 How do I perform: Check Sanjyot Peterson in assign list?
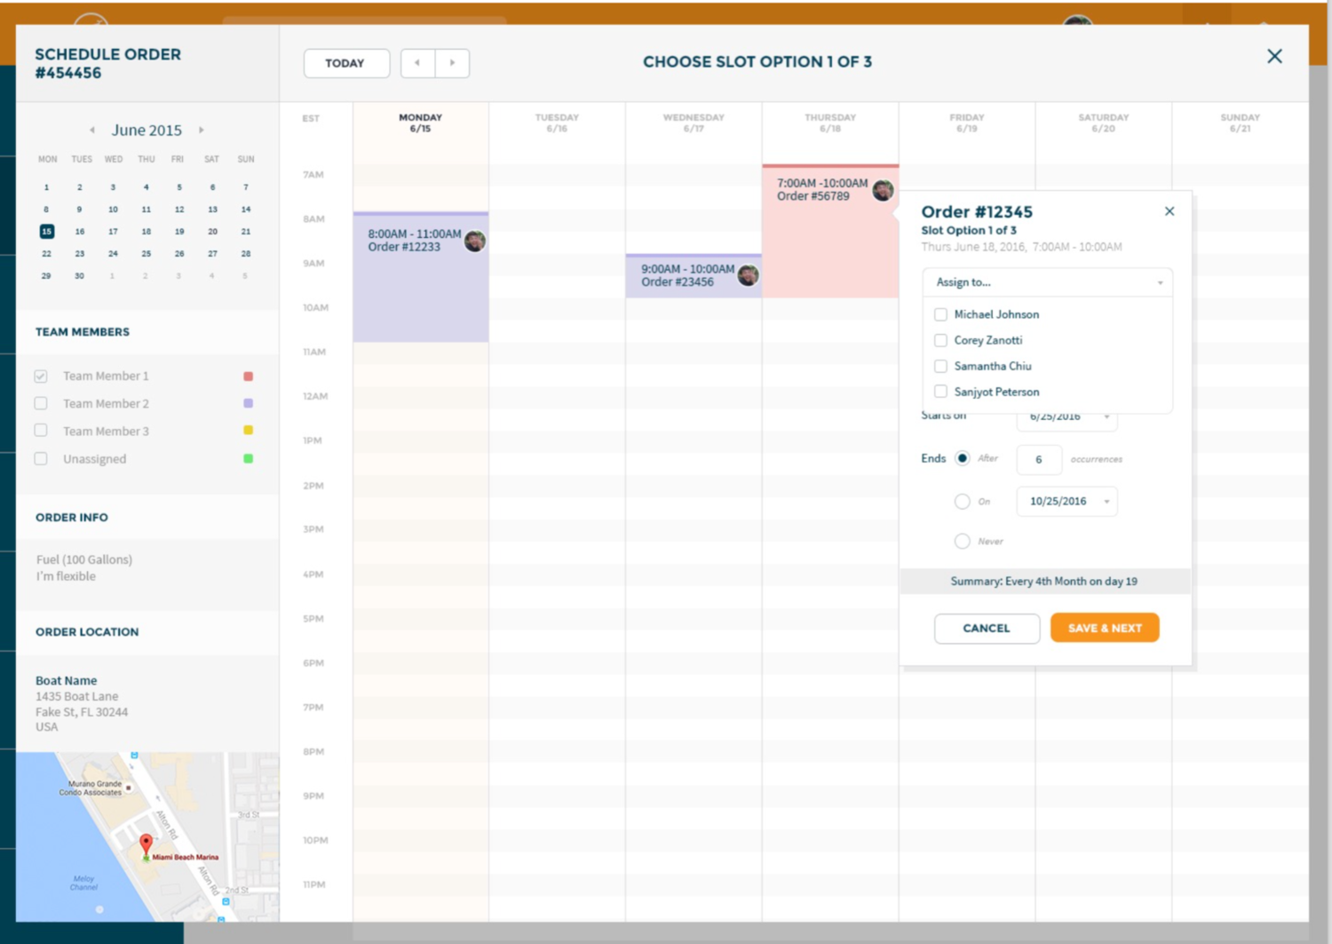[940, 392]
